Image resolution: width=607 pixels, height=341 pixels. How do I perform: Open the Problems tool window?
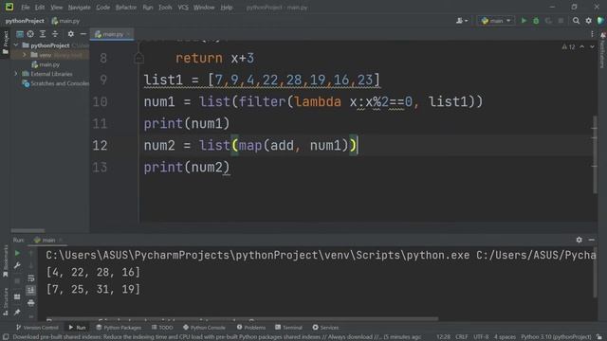coord(250,328)
